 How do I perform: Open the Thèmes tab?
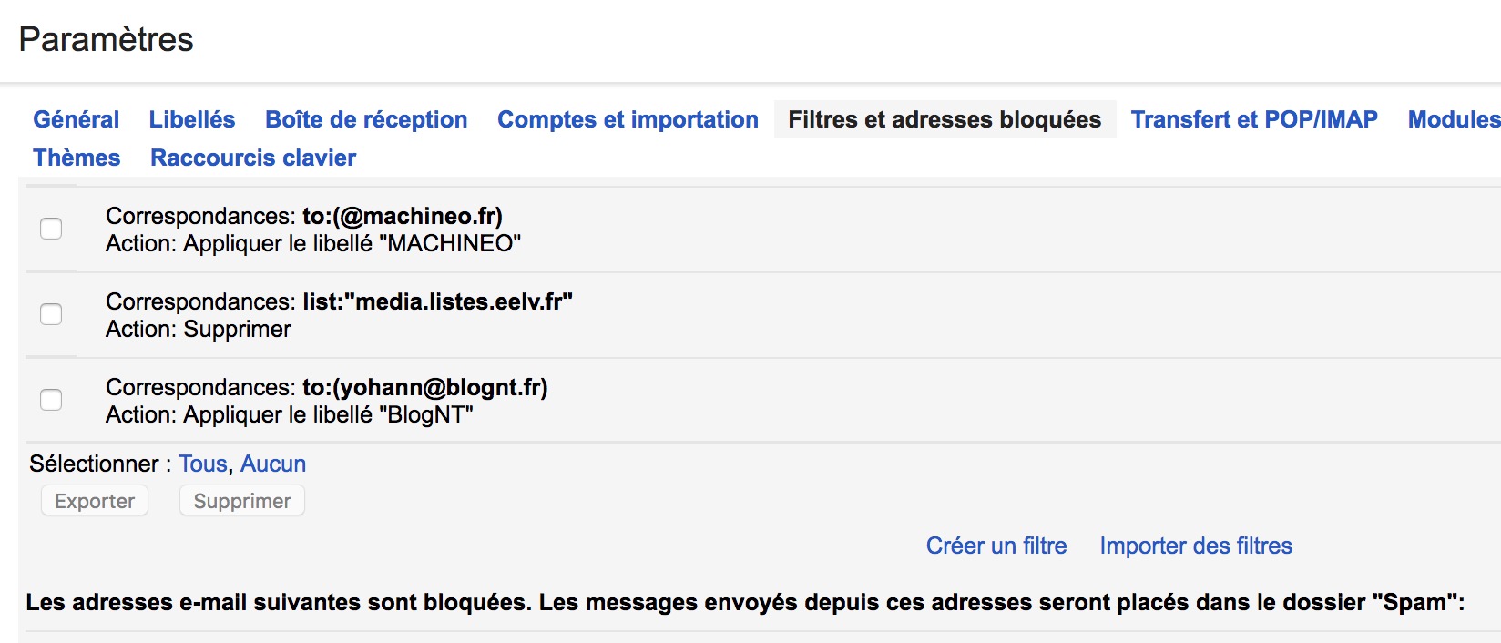point(77,158)
